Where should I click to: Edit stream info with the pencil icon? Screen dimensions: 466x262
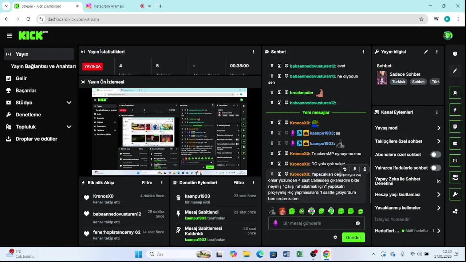(x=426, y=52)
